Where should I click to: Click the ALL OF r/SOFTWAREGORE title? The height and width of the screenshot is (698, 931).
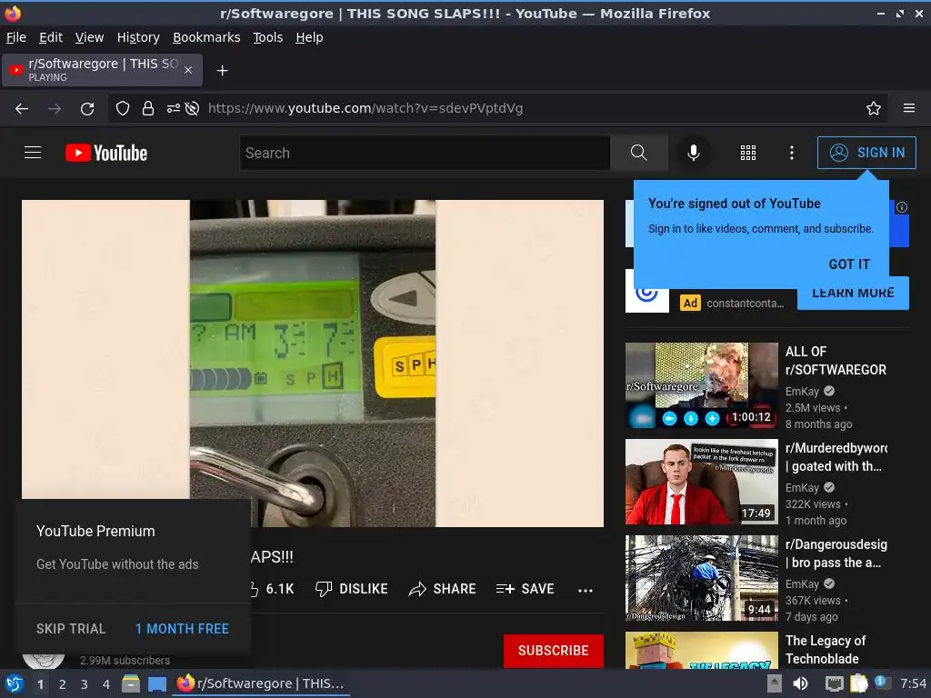tap(836, 360)
